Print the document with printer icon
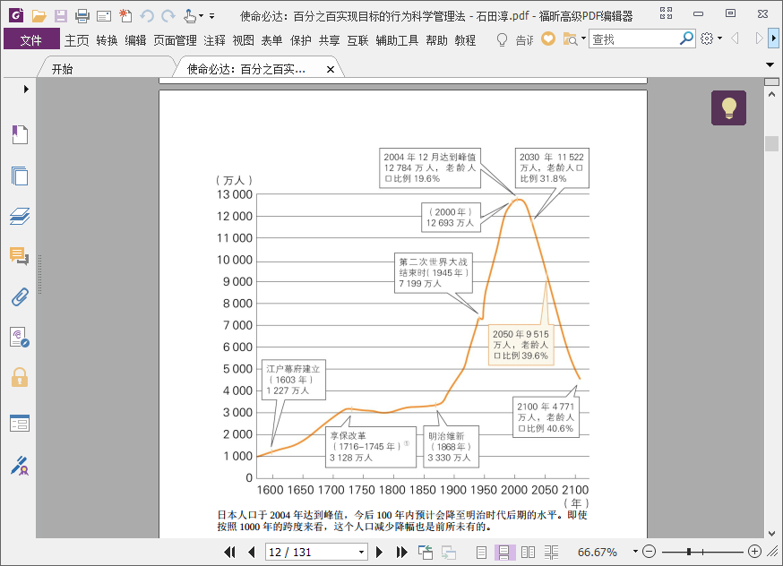Viewport: 783px width, 566px height. [x=82, y=16]
